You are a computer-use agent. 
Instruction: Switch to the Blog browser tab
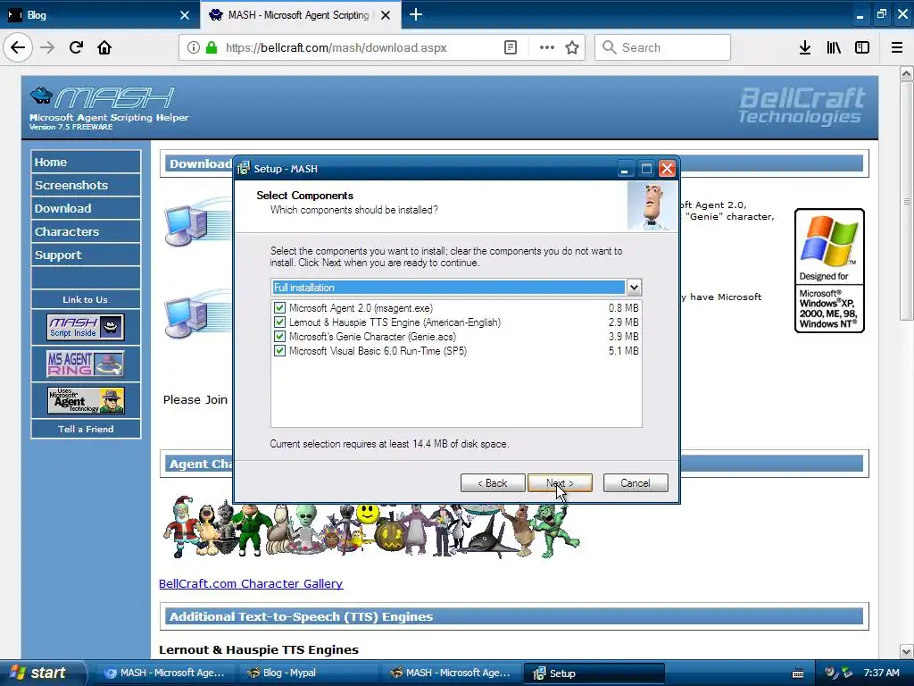[x=100, y=14]
